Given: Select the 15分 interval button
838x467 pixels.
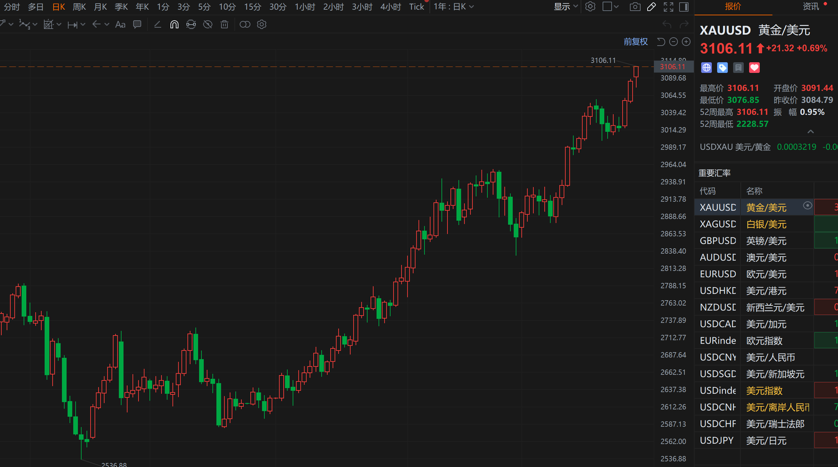Looking at the screenshot, I should pos(252,7).
